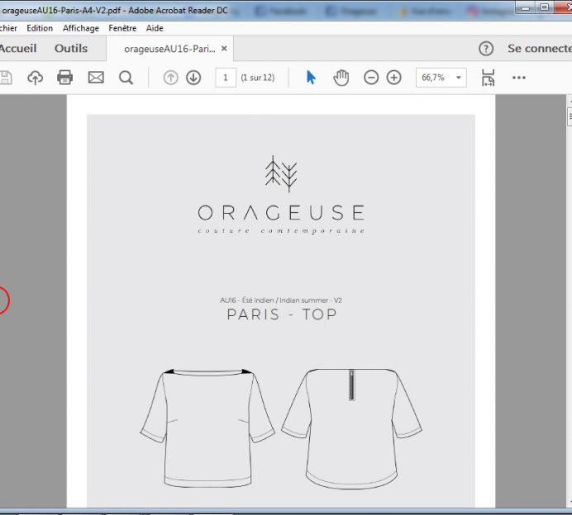Open the Aide menu

click(155, 28)
